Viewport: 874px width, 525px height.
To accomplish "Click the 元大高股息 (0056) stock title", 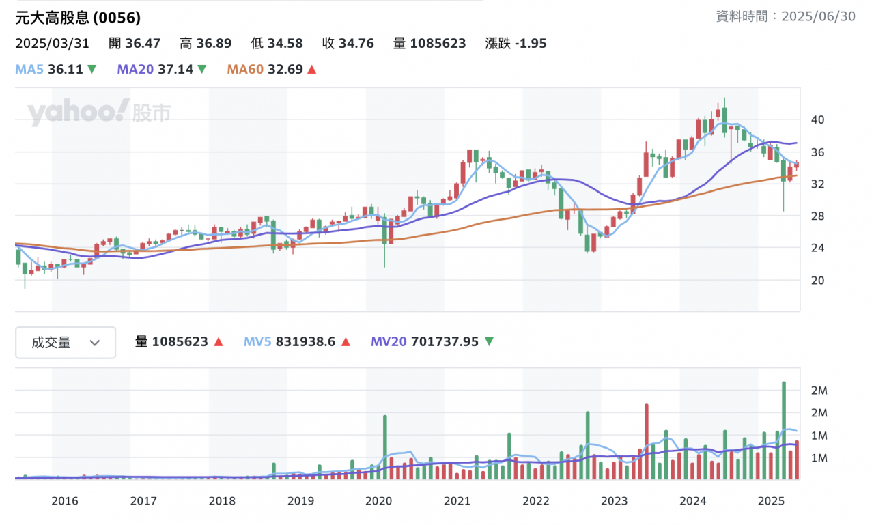I will 78,18.
